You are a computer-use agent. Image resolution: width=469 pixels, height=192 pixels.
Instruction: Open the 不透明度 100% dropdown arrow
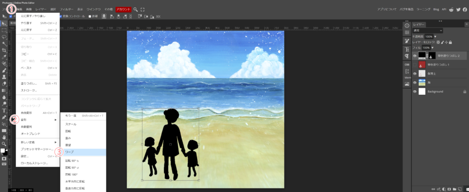pos(435,36)
